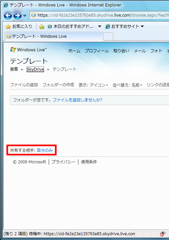Select the テンプレート - Windows Live tab

click(54, 36)
